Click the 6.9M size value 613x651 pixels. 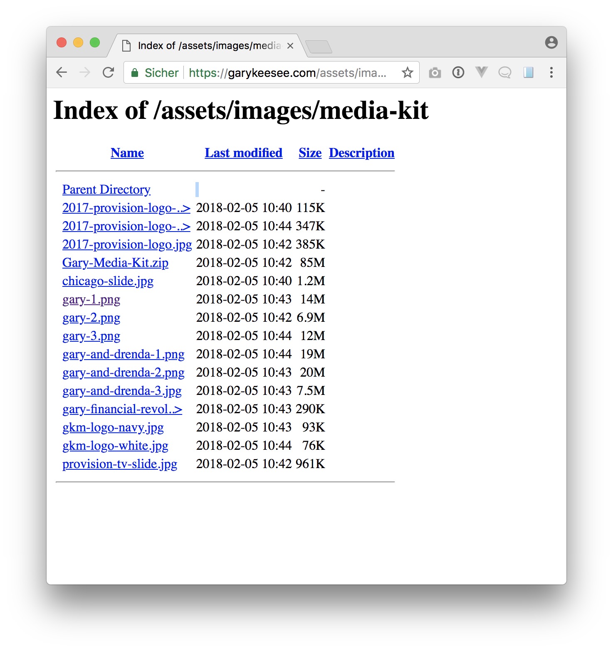point(311,318)
